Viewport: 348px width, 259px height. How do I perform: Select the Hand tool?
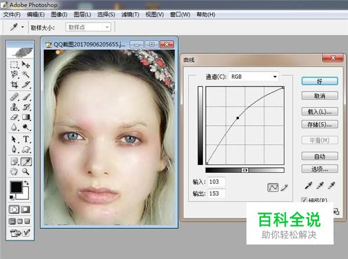(x=14, y=172)
